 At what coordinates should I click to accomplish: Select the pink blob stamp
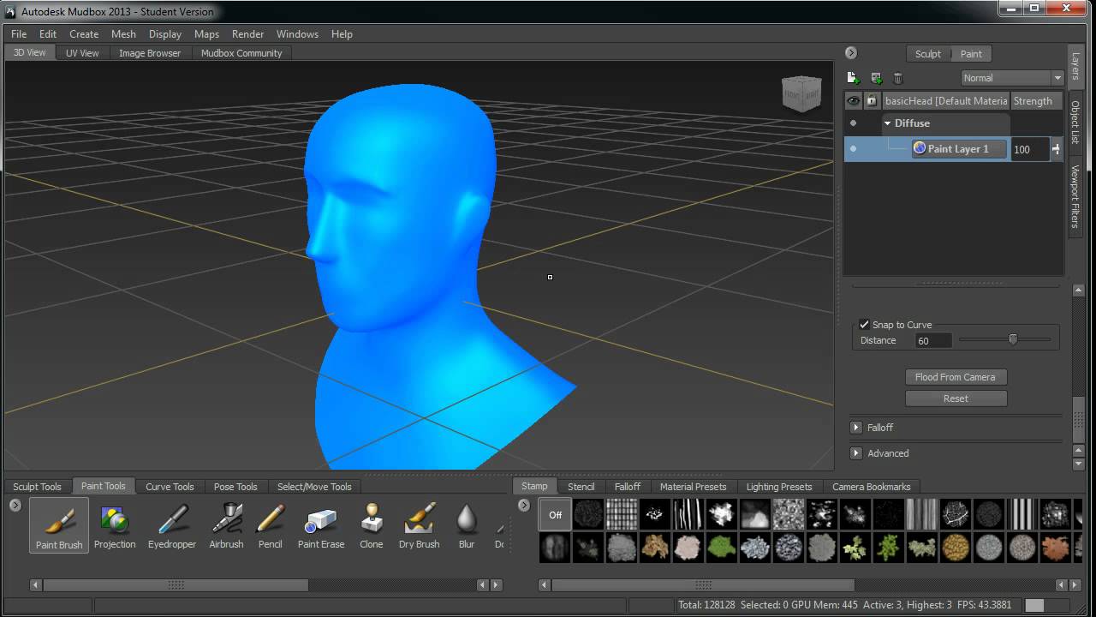[688, 547]
